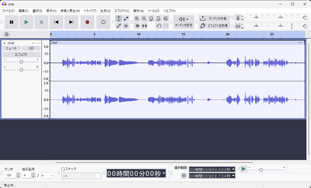Select the Envelope tool
This screenshot has height=188, width=311.
pos(126,19)
